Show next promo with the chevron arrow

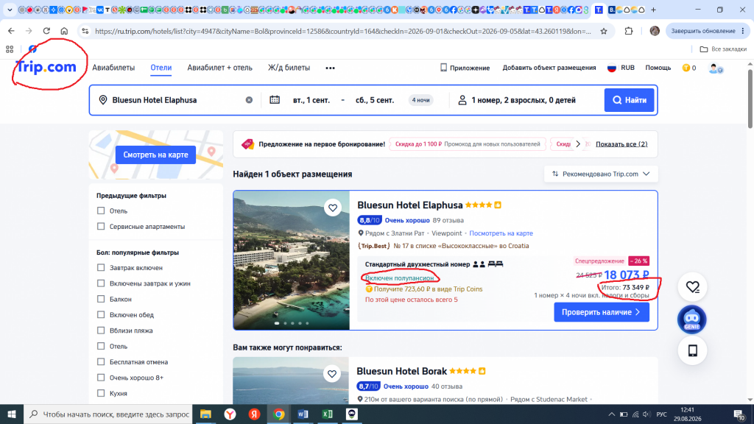pyautogui.click(x=578, y=144)
